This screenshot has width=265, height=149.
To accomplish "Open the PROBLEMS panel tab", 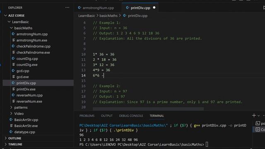I will 87,116.
